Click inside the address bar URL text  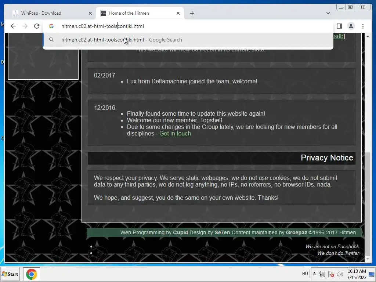click(102, 26)
